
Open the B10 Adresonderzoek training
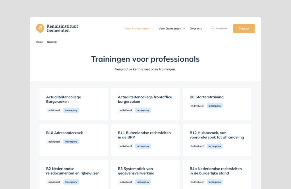65,133
